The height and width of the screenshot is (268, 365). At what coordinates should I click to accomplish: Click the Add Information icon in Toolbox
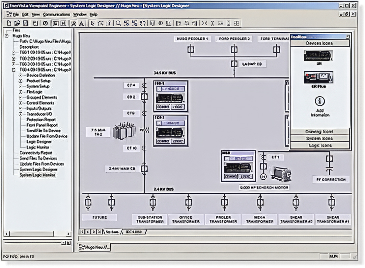point(320,101)
